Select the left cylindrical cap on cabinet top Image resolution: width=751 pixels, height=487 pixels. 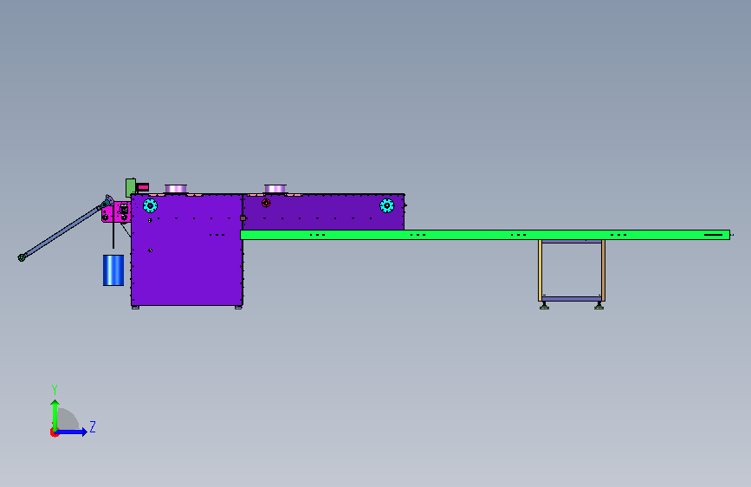(x=176, y=189)
